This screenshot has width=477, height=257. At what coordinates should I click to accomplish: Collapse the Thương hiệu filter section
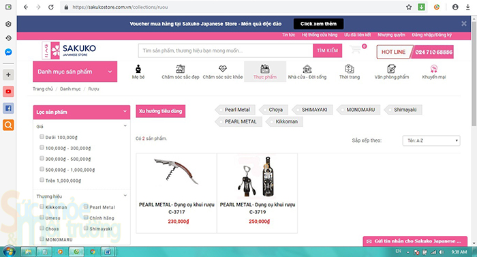[x=125, y=196]
